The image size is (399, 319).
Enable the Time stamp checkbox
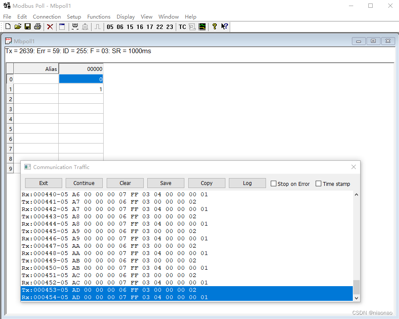pos(318,183)
